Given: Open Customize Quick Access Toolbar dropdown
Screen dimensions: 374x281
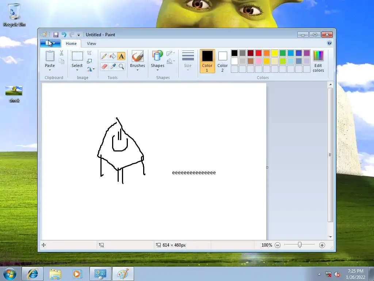Looking at the screenshot, I should tap(79, 35).
